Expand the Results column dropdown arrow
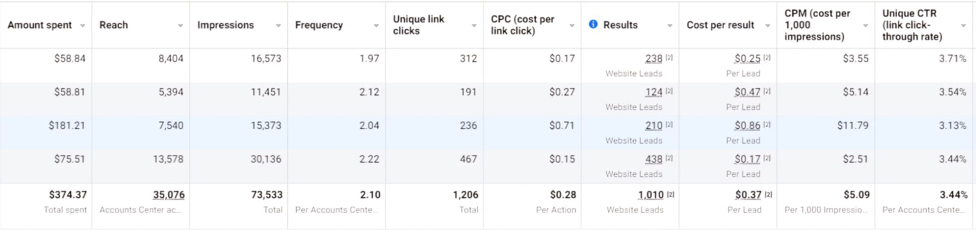The width and height of the screenshot is (976, 231). point(670,26)
